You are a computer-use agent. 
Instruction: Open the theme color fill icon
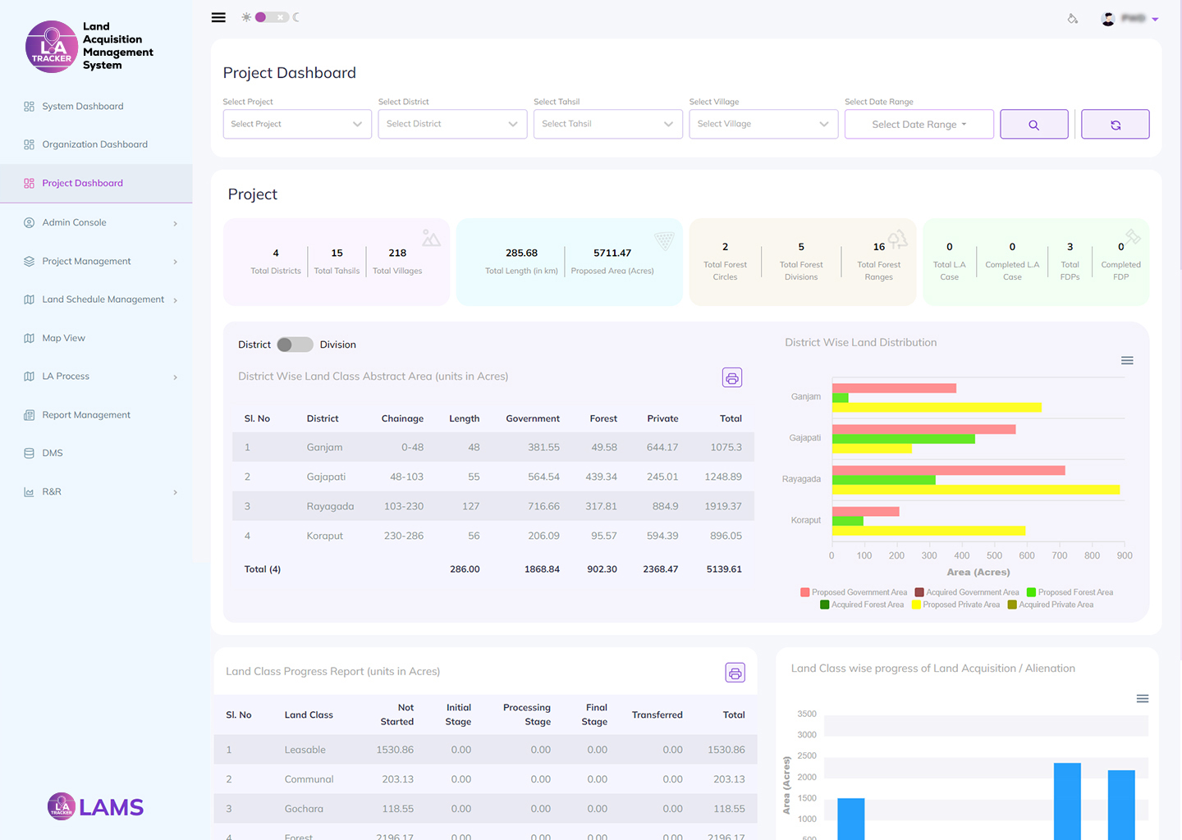[1073, 18]
